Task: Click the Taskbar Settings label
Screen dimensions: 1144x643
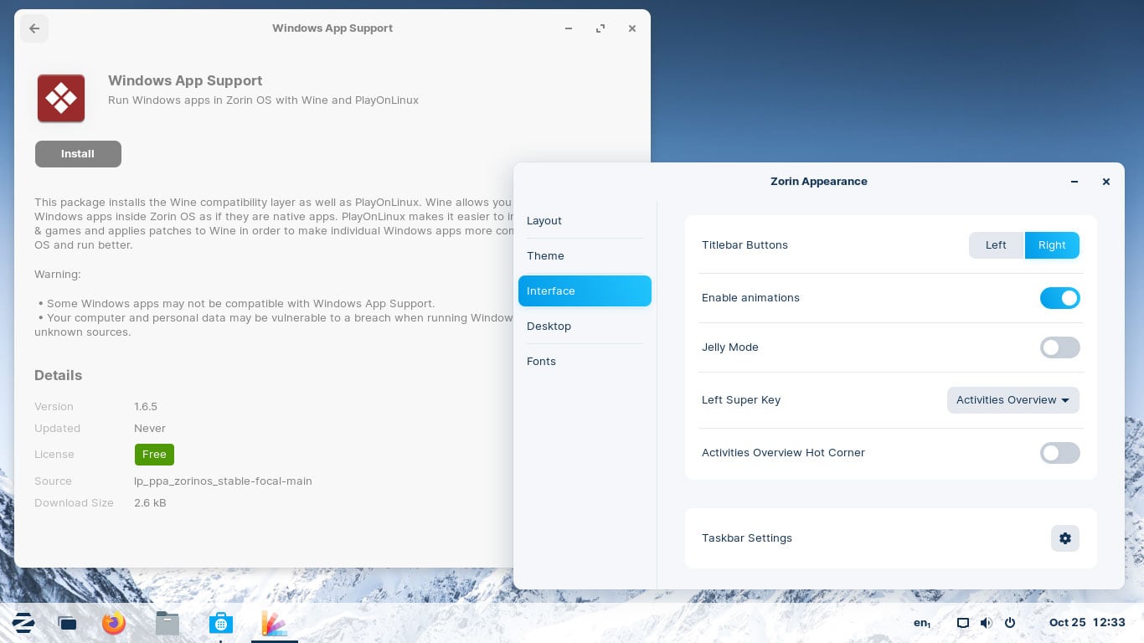Action: 747,538
